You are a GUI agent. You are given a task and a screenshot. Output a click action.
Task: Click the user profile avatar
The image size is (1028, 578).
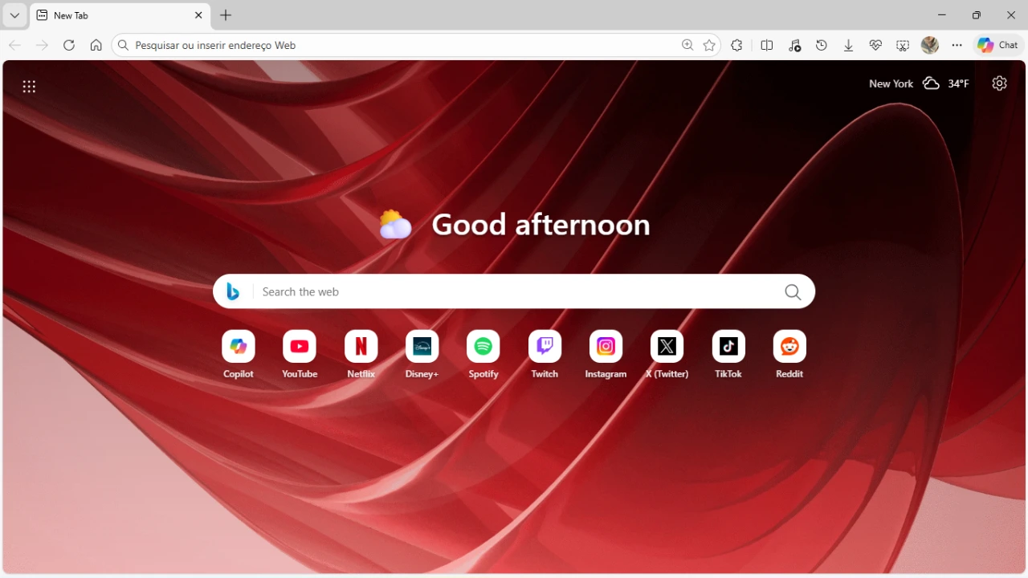tap(930, 46)
